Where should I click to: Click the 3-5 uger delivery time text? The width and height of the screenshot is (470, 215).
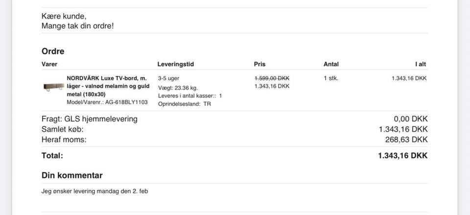[x=168, y=78]
